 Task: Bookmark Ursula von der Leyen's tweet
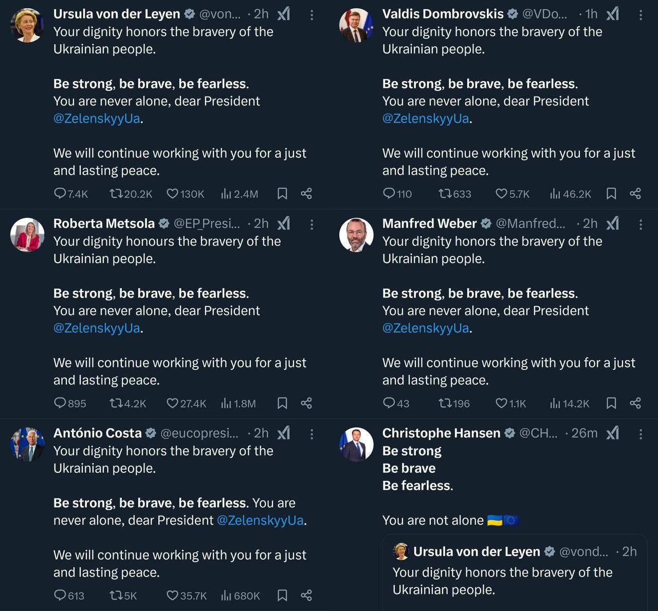(x=282, y=194)
